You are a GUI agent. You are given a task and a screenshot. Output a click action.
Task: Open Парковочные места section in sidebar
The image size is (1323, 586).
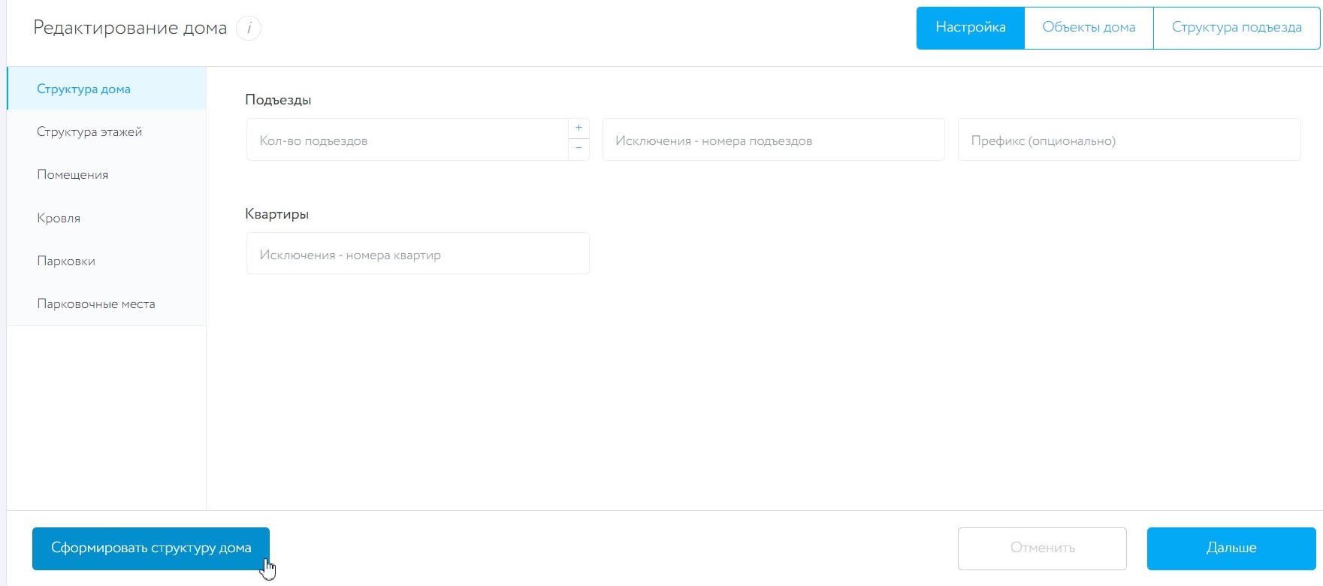(x=106, y=304)
